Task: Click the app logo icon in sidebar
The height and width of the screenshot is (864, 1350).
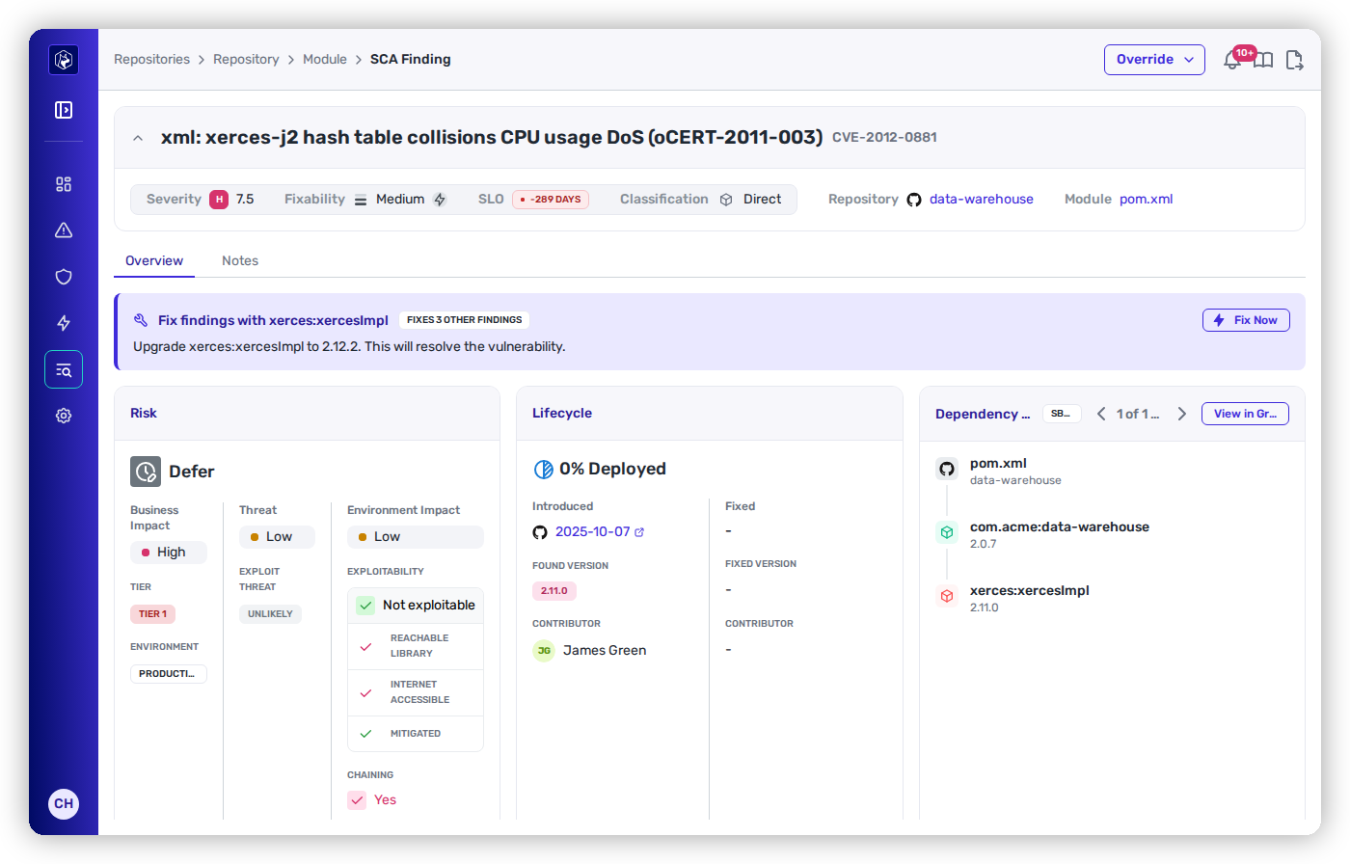Action: point(64,60)
